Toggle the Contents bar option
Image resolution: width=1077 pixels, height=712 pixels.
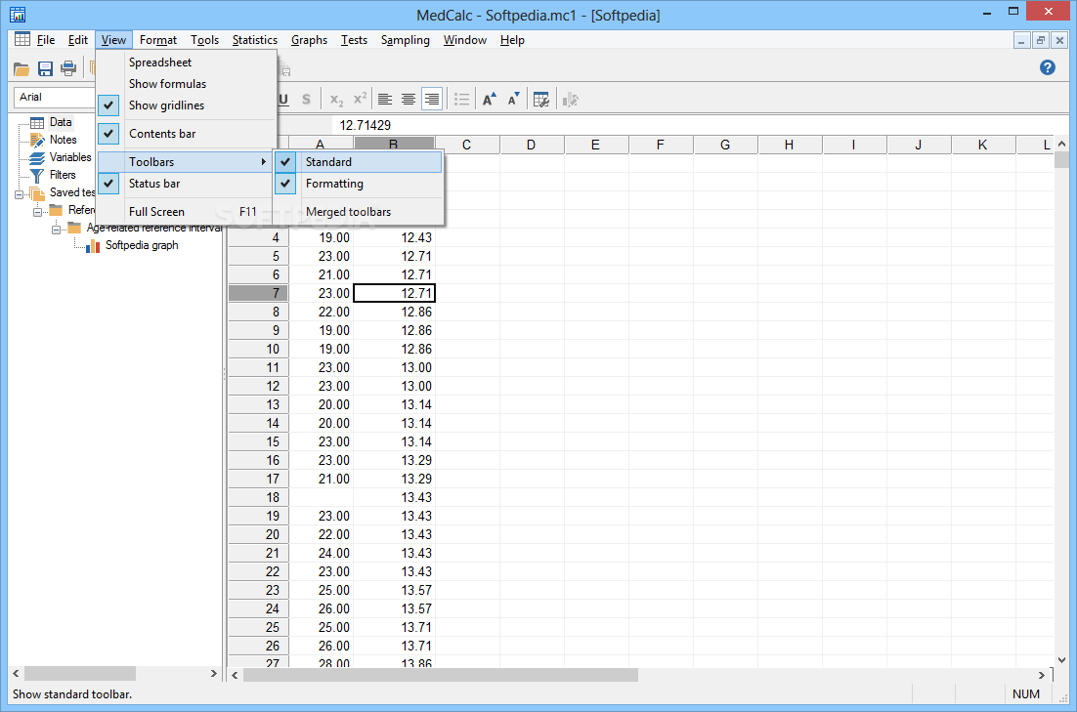coord(186,133)
